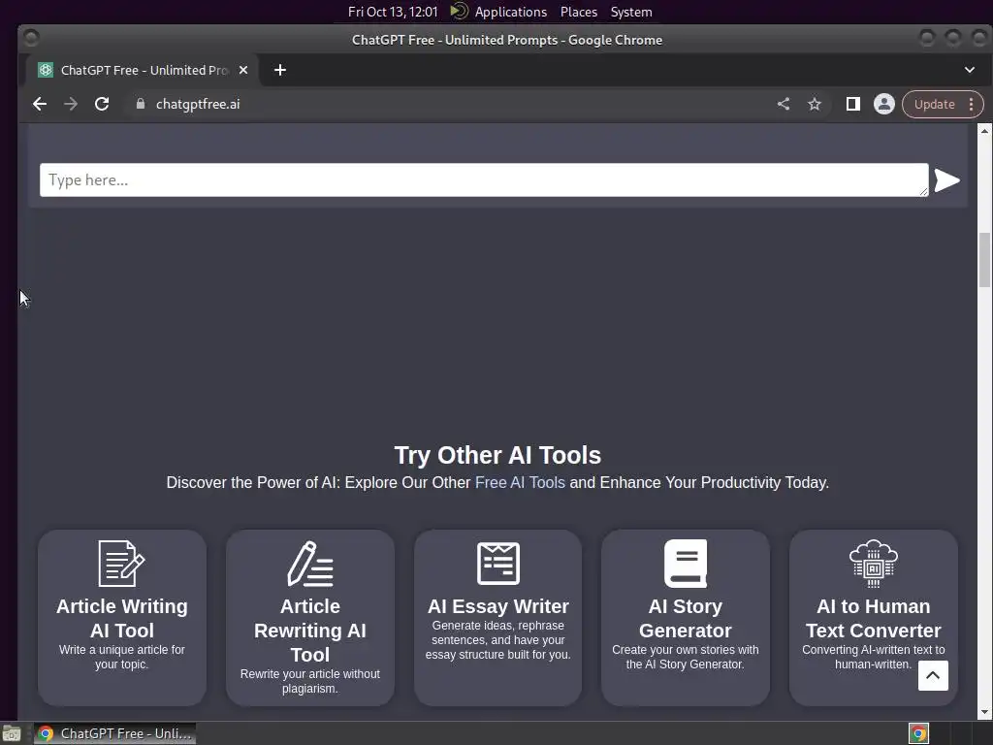This screenshot has width=993, height=745.
Task: Click the Chrome icon in bottom-right tray
Action: pyautogui.click(x=918, y=733)
